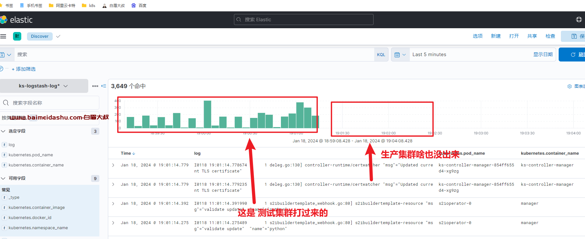585x239 pixels.
Task: Open the hamburger navigation menu
Action: point(3,36)
